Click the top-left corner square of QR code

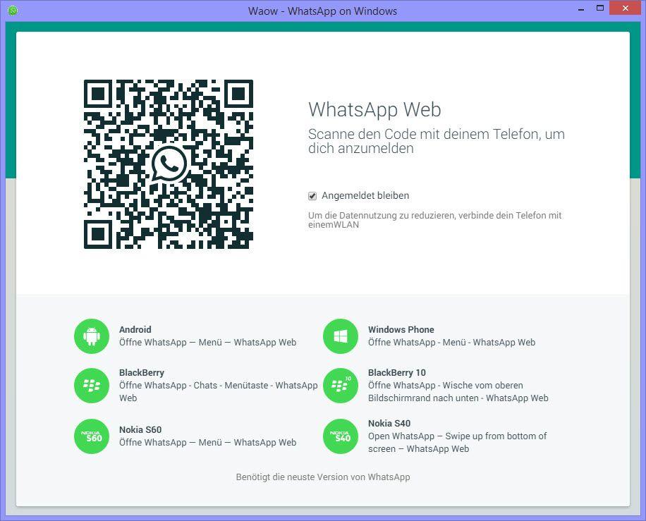click(x=99, y=94)
